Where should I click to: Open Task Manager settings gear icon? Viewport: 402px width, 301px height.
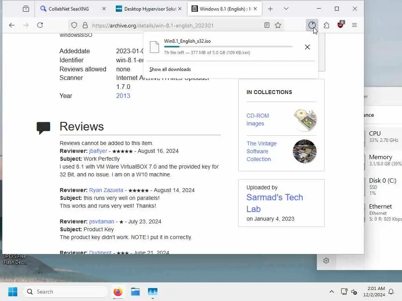[x=326, y=261]
